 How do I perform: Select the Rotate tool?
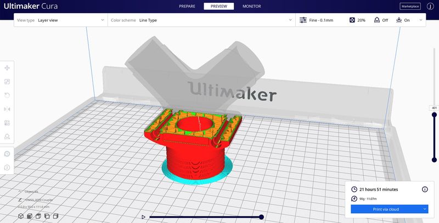[7, 95]
